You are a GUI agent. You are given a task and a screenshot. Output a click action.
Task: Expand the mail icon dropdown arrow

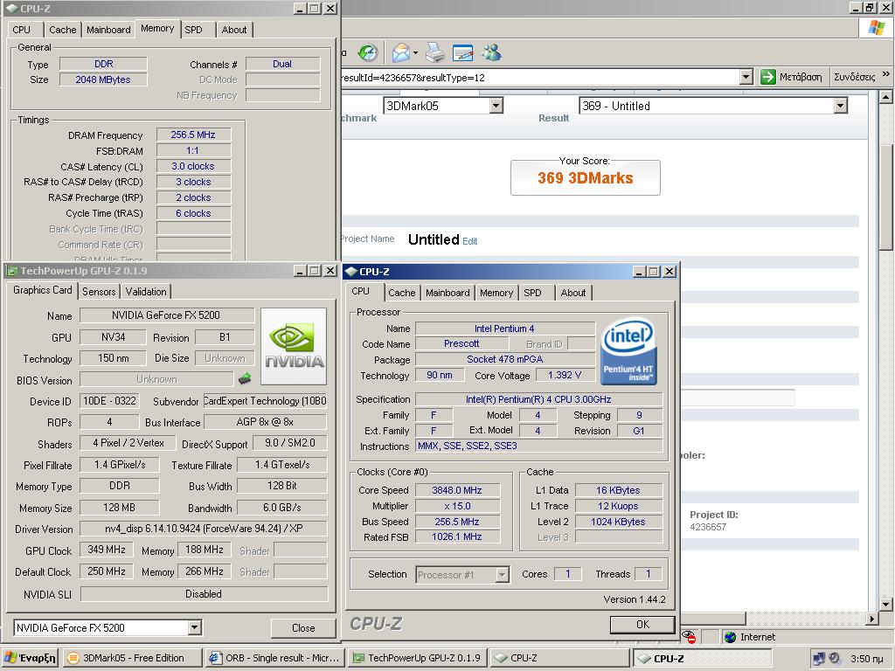click(x=415, y=53)
